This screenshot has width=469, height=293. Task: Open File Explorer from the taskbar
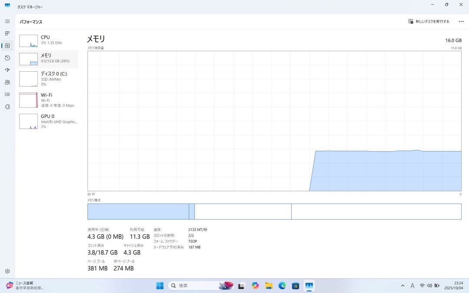click(268, 286)
